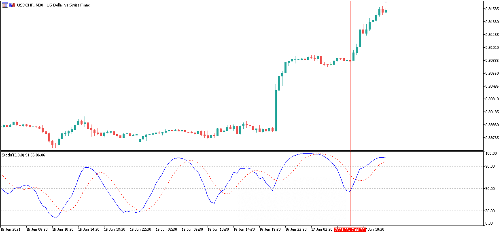Click the 0.89785 price scale label
503x232 pixels.
pyautogui.click(x=494, y=138)
